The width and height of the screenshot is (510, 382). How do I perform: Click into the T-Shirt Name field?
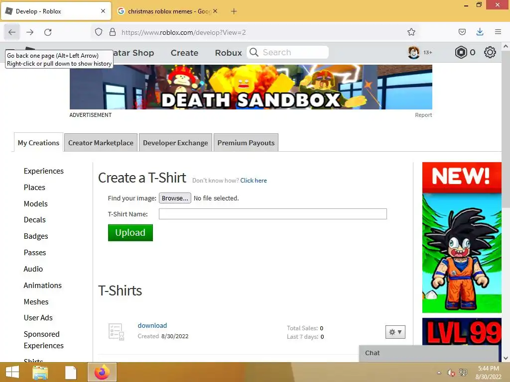(273, 214)
